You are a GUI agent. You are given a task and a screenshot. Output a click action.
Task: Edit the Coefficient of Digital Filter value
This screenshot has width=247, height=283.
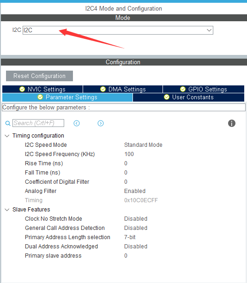click(x=126, y=182)
